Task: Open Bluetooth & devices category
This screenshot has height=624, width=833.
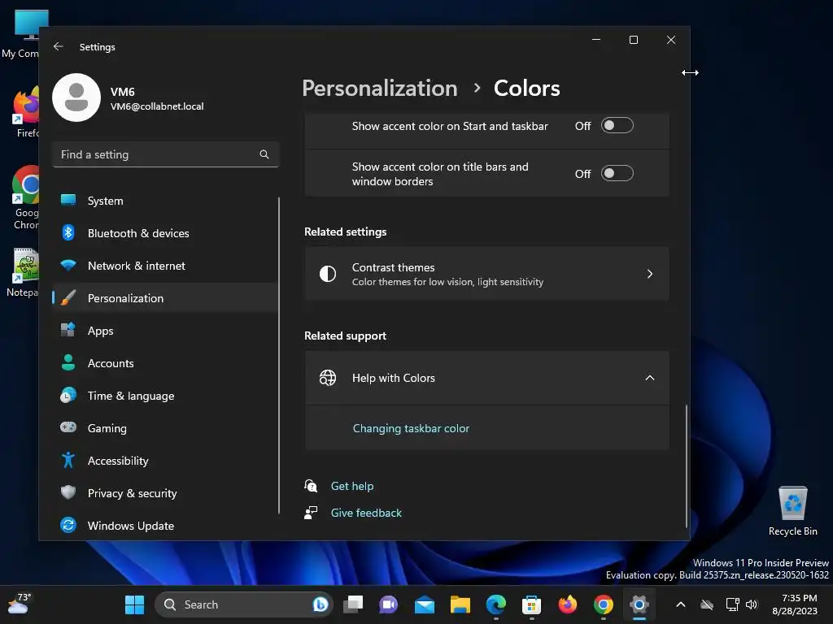Action: click(164, 233)
